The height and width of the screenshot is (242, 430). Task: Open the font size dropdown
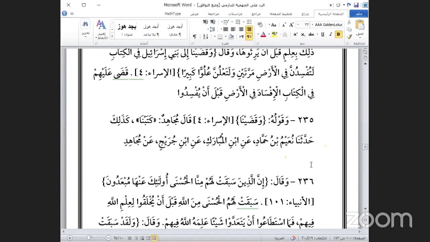[298, 25]
